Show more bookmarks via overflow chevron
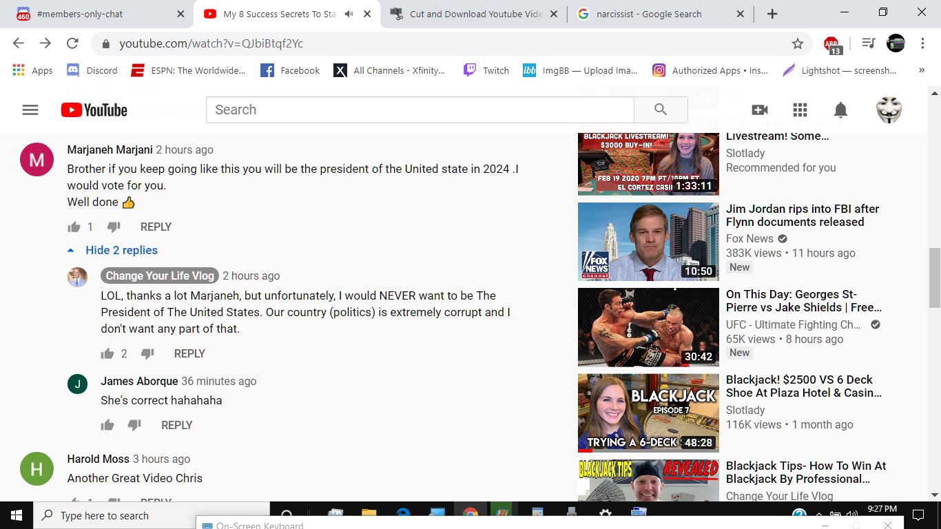Image resolution: width=941 pixels, height=529 pixels. click(x=922, y=70)
